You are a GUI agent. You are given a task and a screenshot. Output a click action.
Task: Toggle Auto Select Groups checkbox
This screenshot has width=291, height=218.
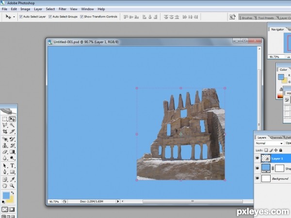(50, 16)
